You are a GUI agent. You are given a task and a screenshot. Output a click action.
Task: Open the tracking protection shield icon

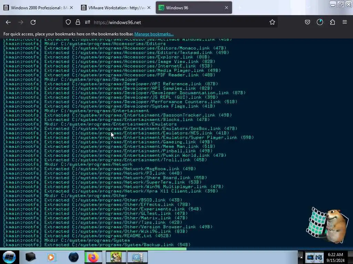[68, 22]
